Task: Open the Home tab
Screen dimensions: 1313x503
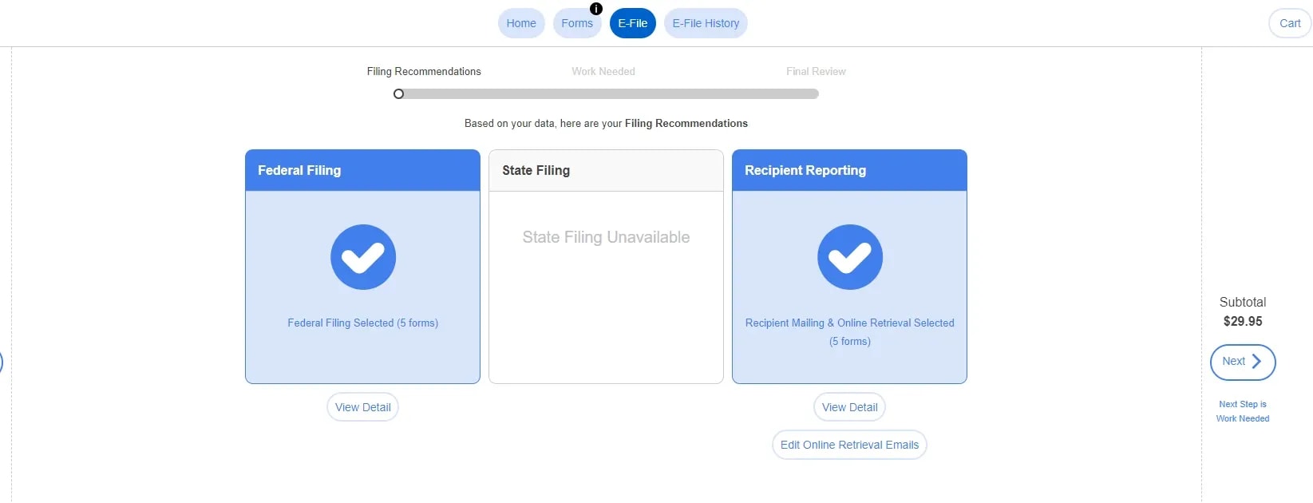Action: pos(521,23)
